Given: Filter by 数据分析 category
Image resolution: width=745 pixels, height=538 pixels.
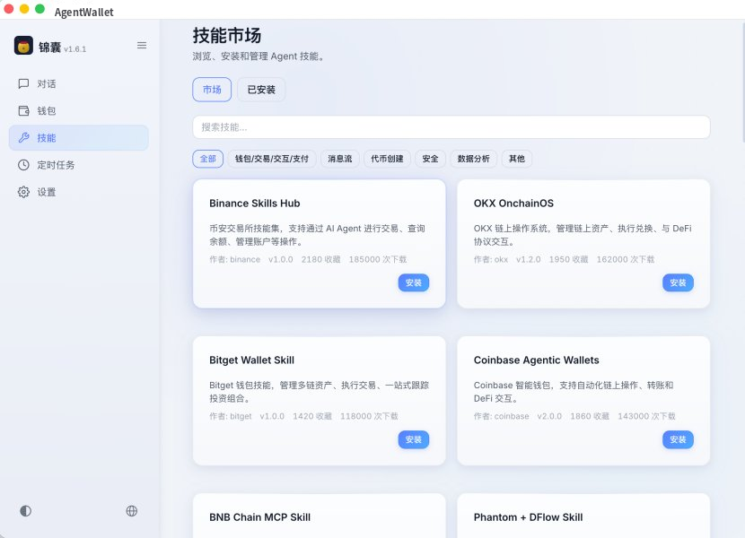Looking at the screenshot, I should click(x=474, y=159).
